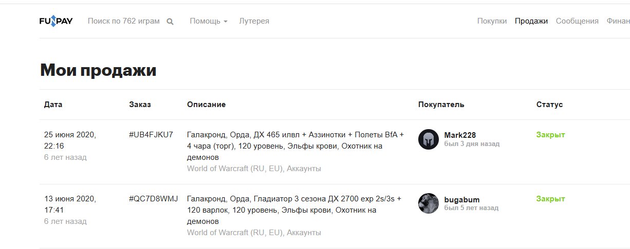
Task: Open bugabum's avatar image
Action: 428,203
